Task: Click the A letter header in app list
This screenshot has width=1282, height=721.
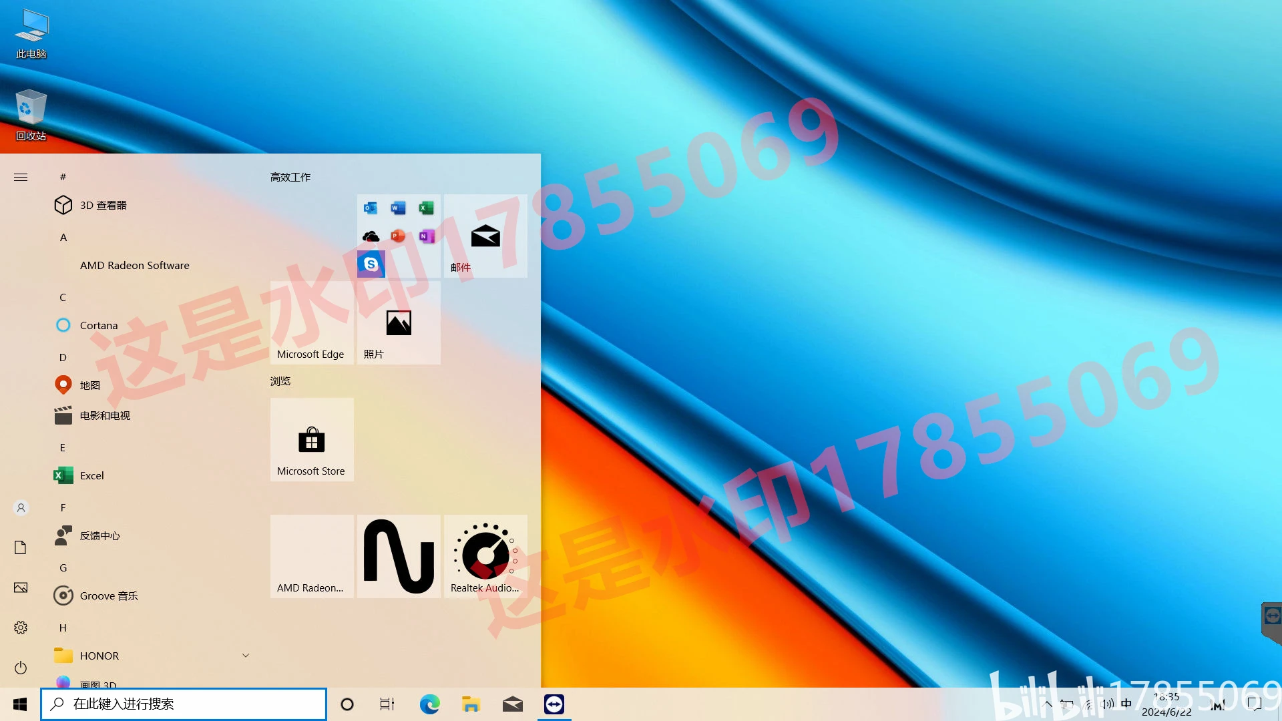Action: point(63,237)
